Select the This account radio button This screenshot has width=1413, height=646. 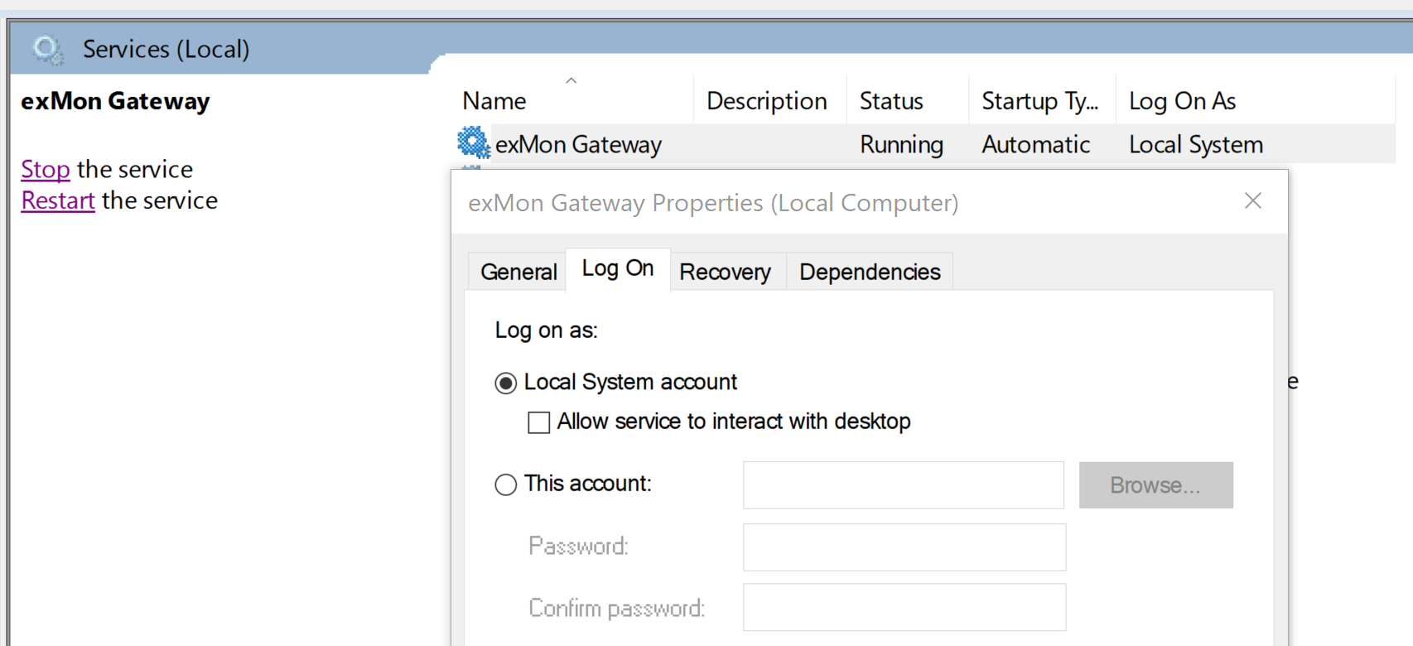pyautogui.click(x=505, y=485)
